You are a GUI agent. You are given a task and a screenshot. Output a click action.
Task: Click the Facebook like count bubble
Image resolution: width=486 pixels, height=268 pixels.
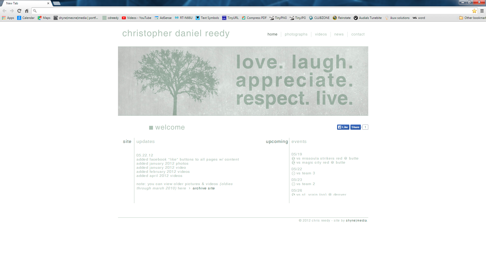365,127
